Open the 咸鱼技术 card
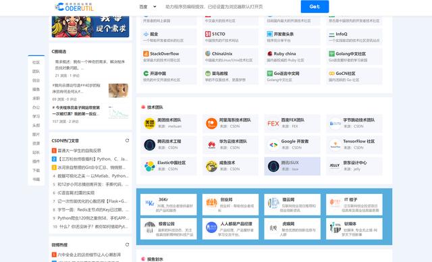 click(230, 166)
